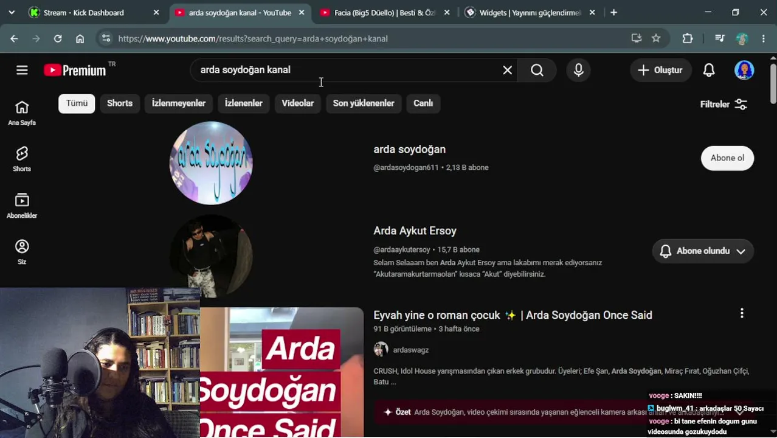Viewport: 777px width, 438px height.
Task: Open a new browser tab with the plus
Action: (613, 12)
